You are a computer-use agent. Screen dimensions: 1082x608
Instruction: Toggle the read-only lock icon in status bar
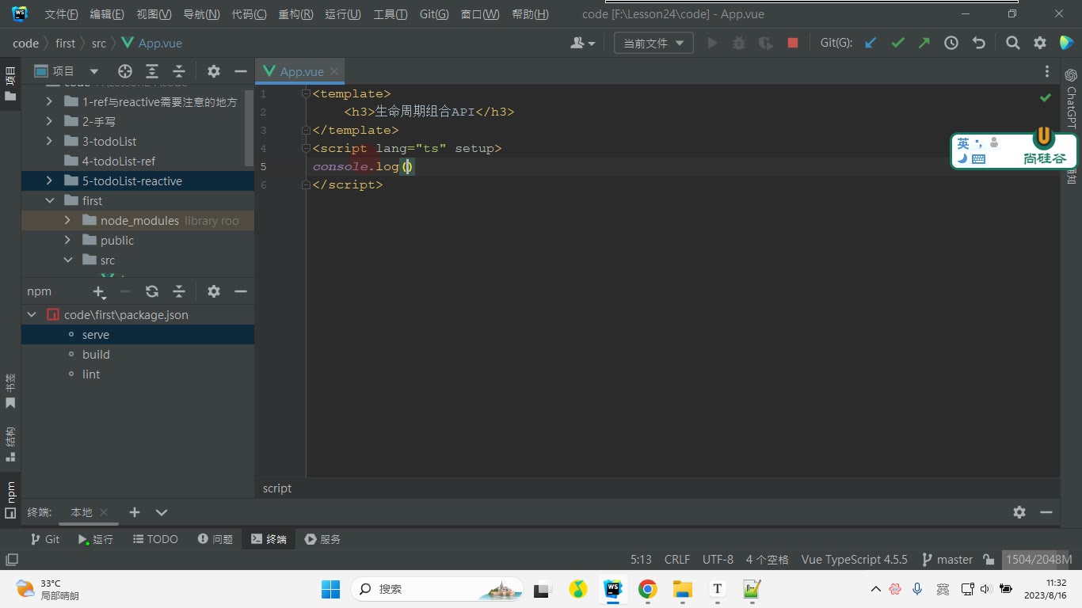click(989, 560)
